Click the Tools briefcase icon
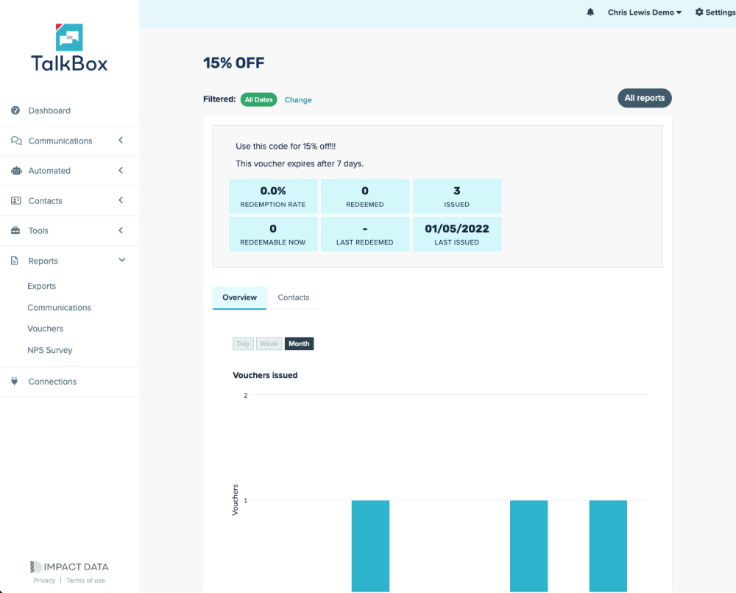This screenshot has width=736, height=593. (x=15, y=231)
